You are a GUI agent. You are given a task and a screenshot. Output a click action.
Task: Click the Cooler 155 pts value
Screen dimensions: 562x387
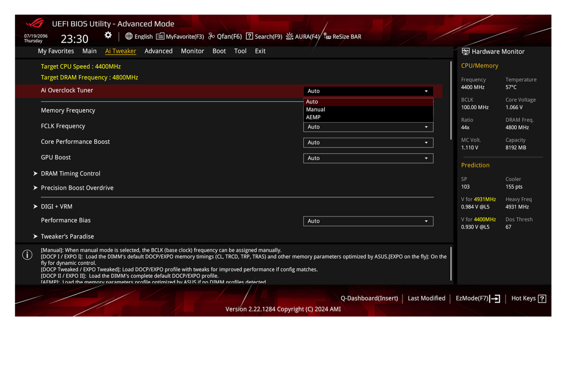point(514,187)
